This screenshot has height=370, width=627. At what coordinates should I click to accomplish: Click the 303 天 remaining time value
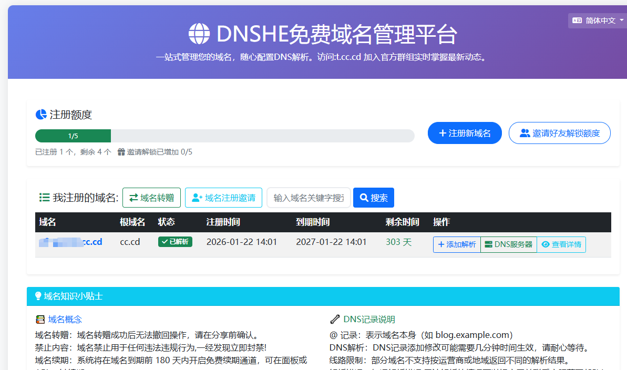pyautogui.click(x=399, y=242)
